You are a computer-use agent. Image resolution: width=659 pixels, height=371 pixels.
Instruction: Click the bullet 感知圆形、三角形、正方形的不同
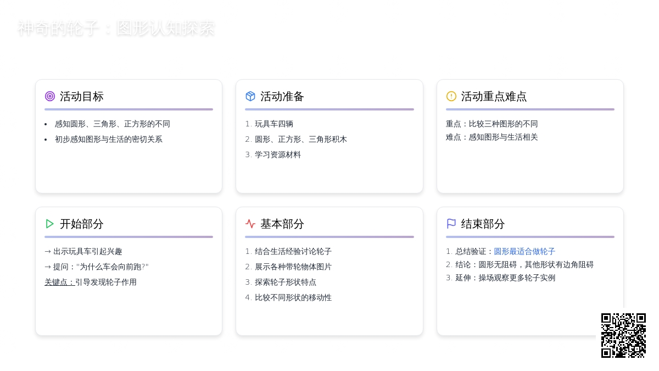click(113, 124)
